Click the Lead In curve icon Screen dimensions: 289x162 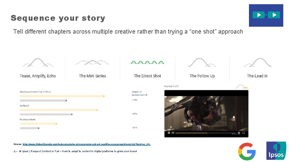257,63
